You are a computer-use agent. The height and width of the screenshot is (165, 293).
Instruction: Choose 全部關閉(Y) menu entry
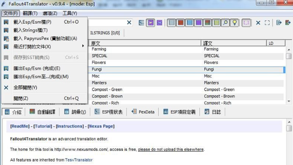coord(44,88)
